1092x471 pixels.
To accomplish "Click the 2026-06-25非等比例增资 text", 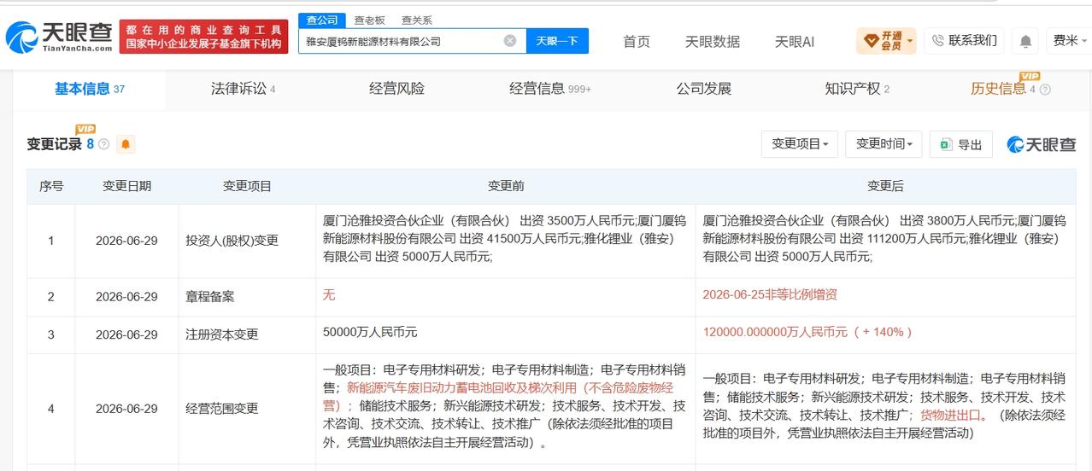I will click(x=770, y=294).
